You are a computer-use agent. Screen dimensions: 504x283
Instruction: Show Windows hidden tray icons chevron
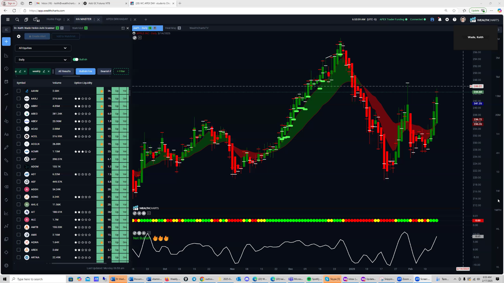point(455,279)
